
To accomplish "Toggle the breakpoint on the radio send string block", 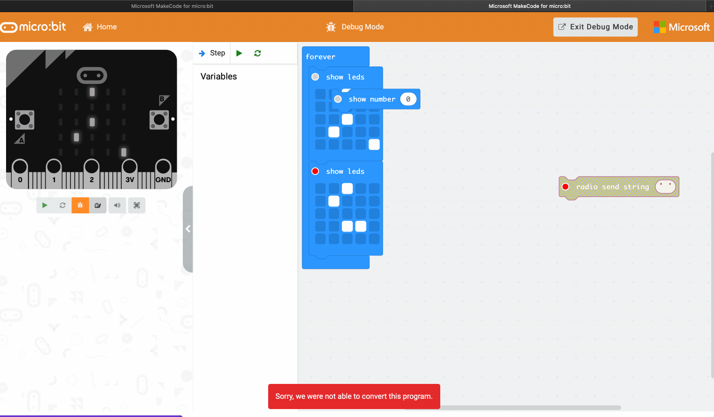I will point(565,186).
